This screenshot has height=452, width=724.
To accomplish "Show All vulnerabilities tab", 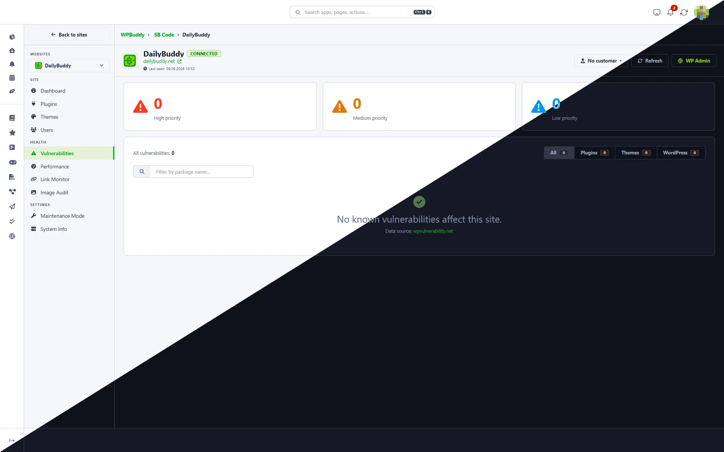I will [x=559, y=153].
